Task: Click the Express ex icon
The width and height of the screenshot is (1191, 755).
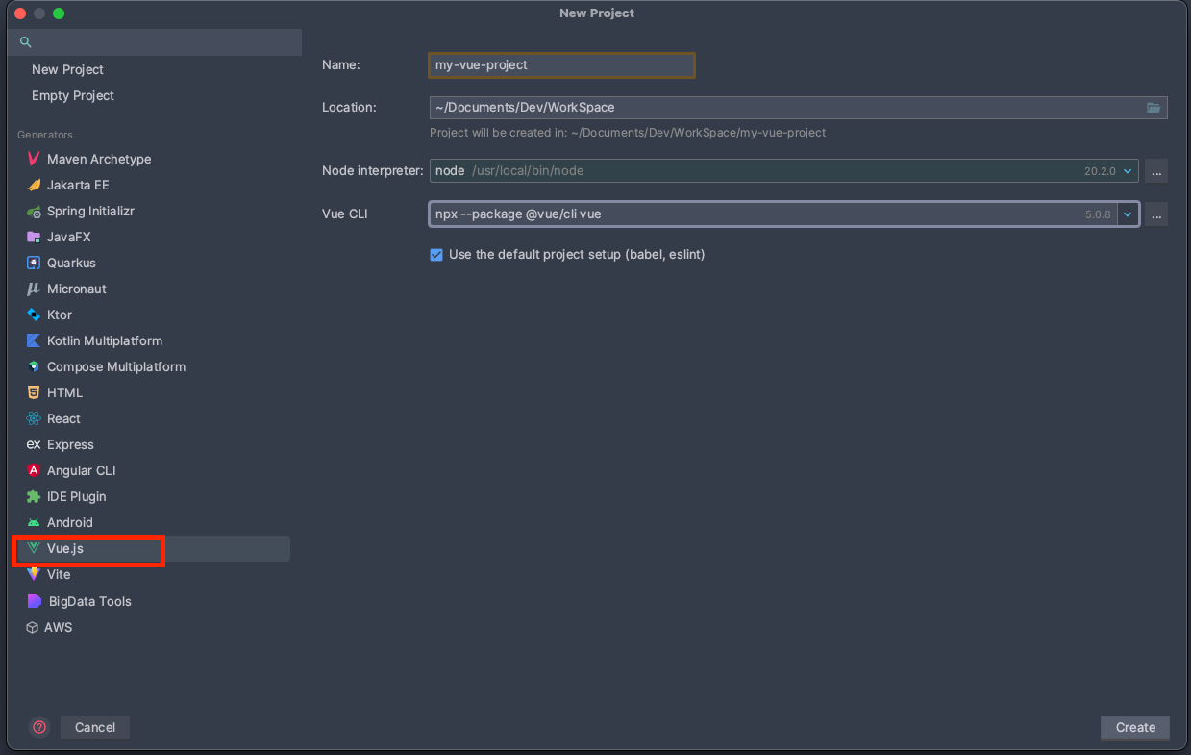Action: (x=34, y=444)
